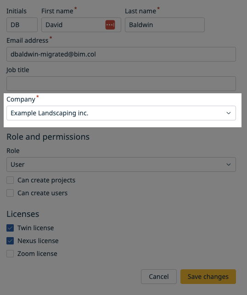Click the empty Job title field
Screen dimensions: 247x295
[x=121, y=84]
